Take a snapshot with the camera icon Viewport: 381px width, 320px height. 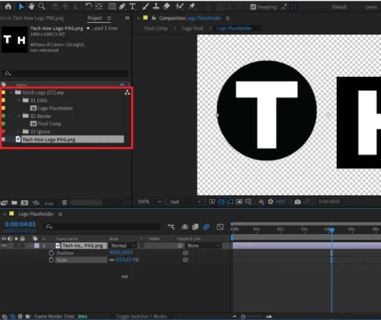(298, 202)
